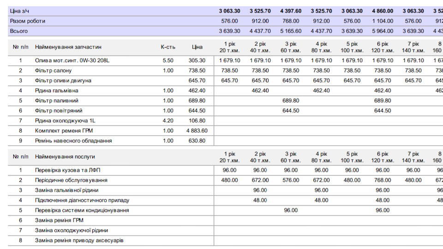Select the "Разом роботи" row label
The width and height of the screenshot is (443, 249).
(x=28, y=21)
